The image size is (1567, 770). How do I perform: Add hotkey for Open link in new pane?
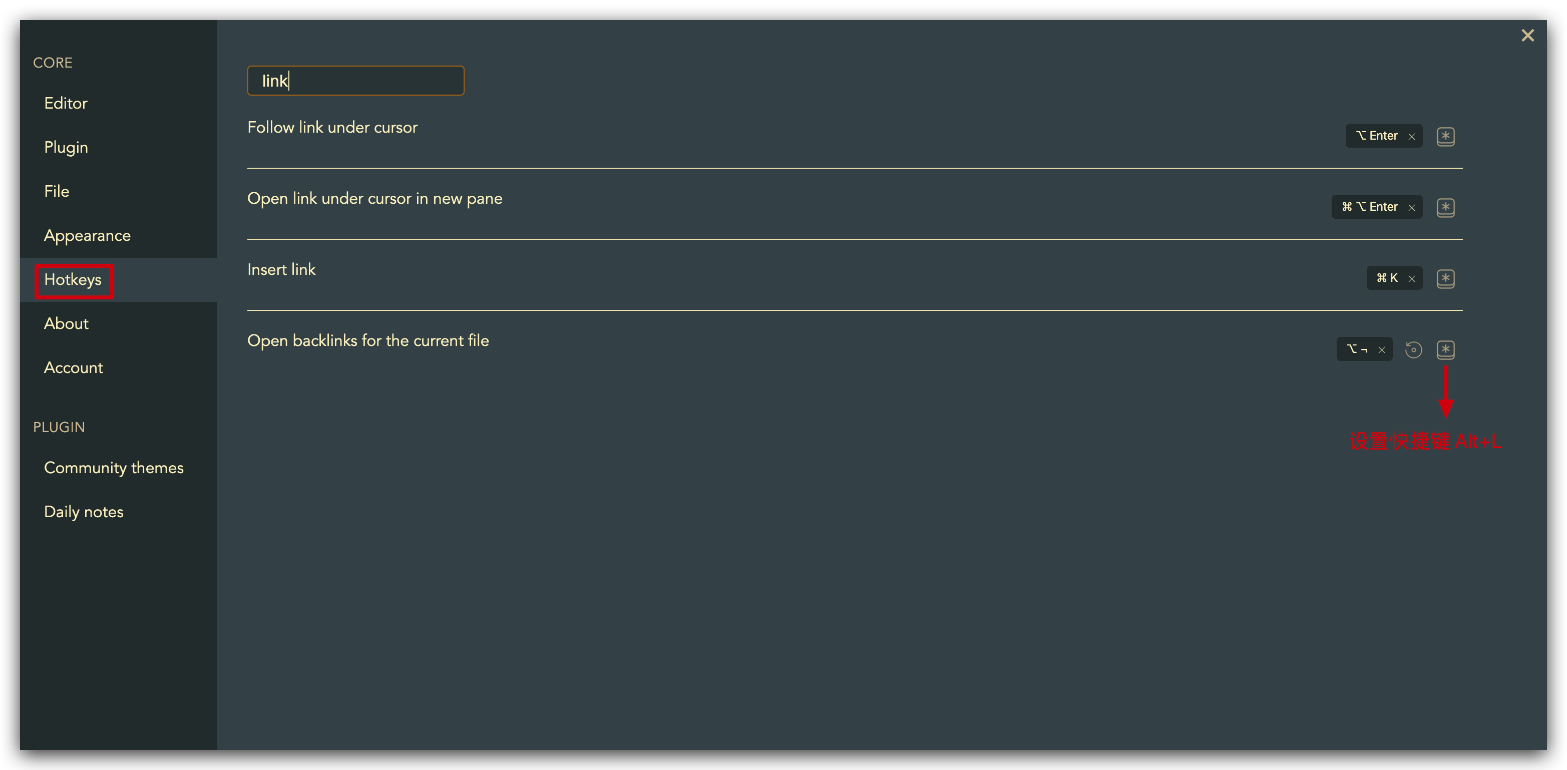coord(1445,207)
